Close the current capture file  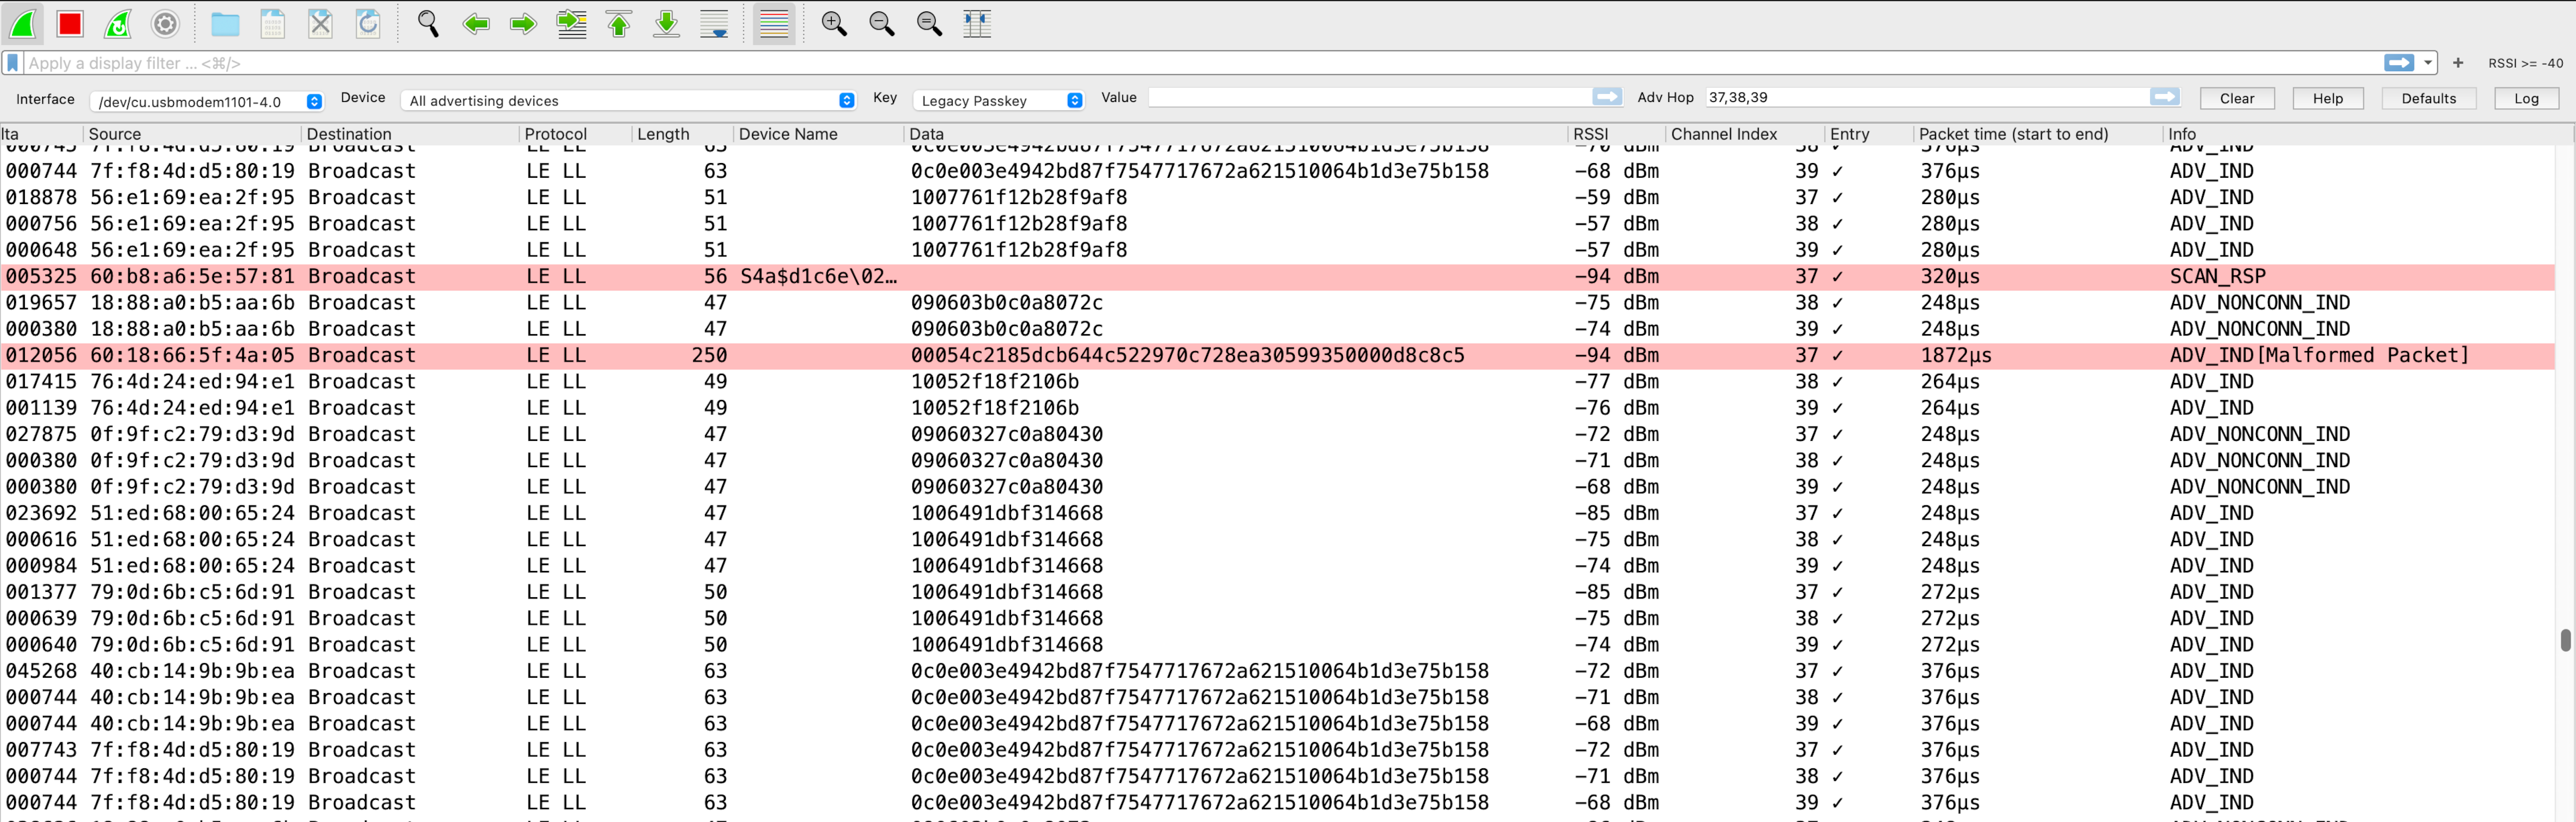(x=320, y=24)
